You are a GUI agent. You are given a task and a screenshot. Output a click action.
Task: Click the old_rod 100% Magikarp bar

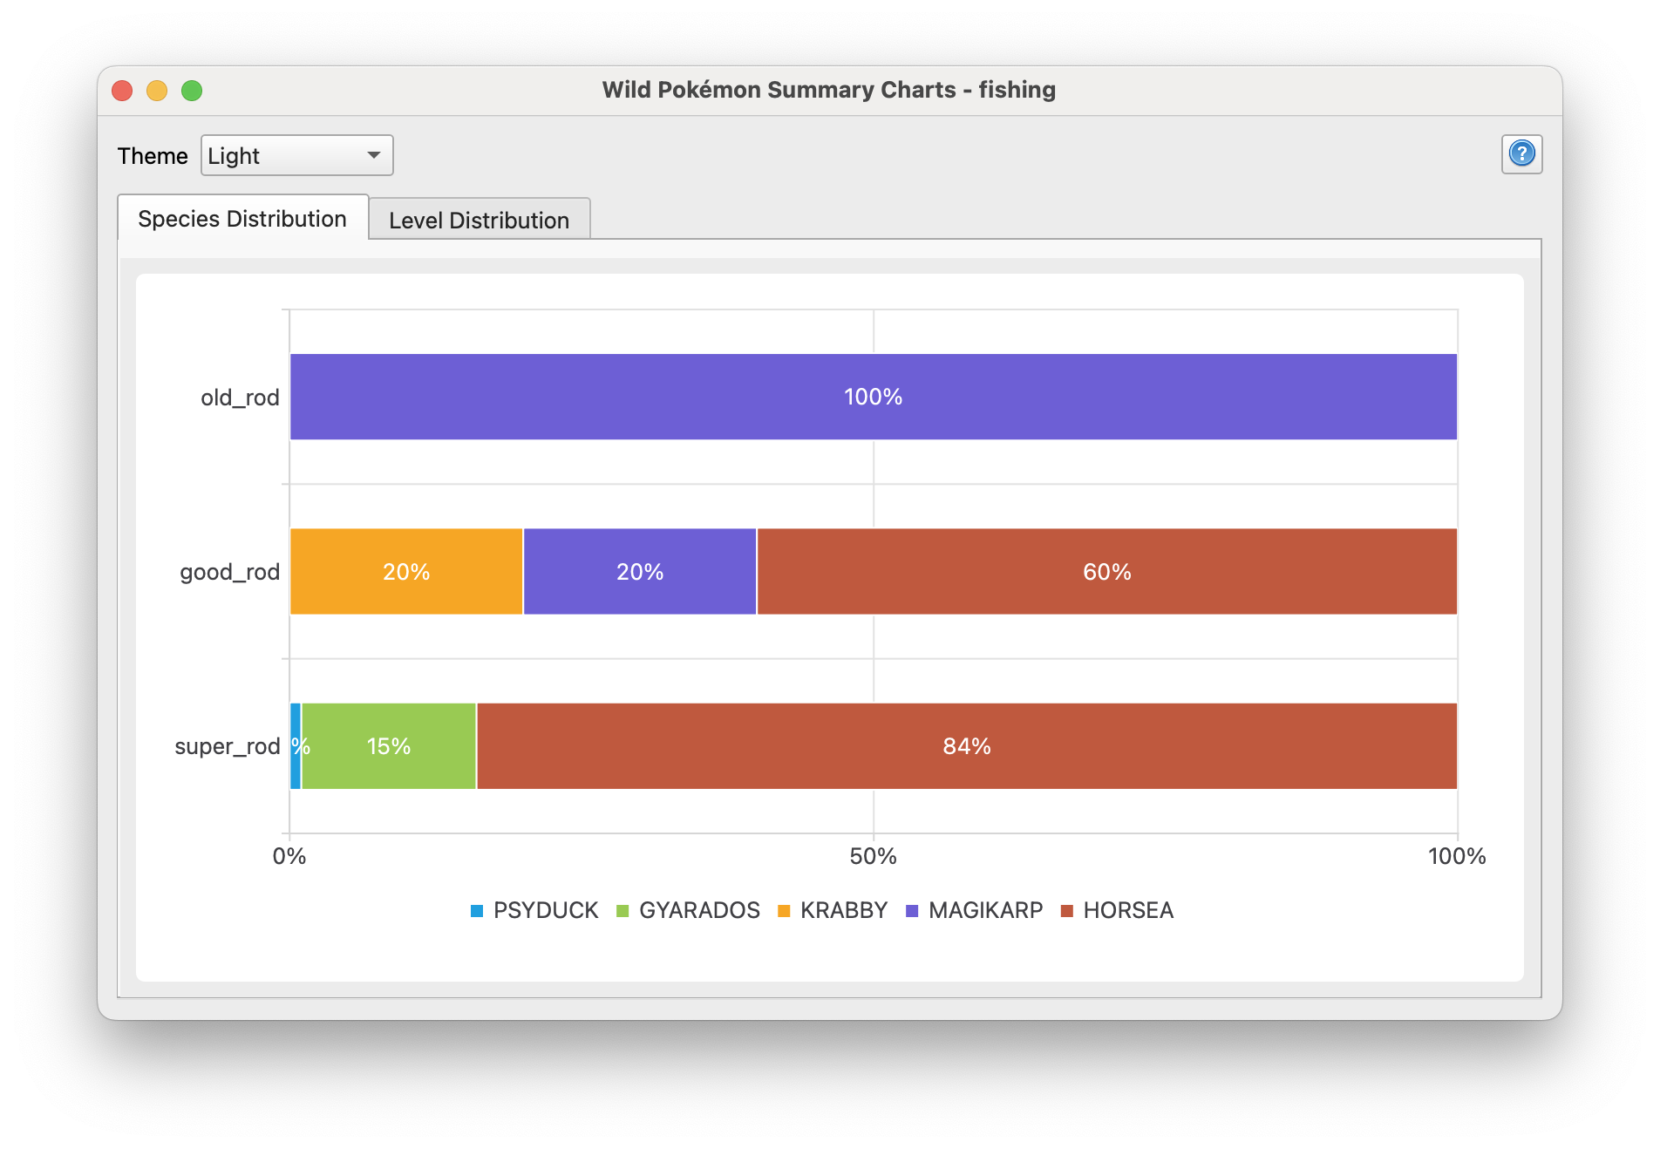pos(874,397)
